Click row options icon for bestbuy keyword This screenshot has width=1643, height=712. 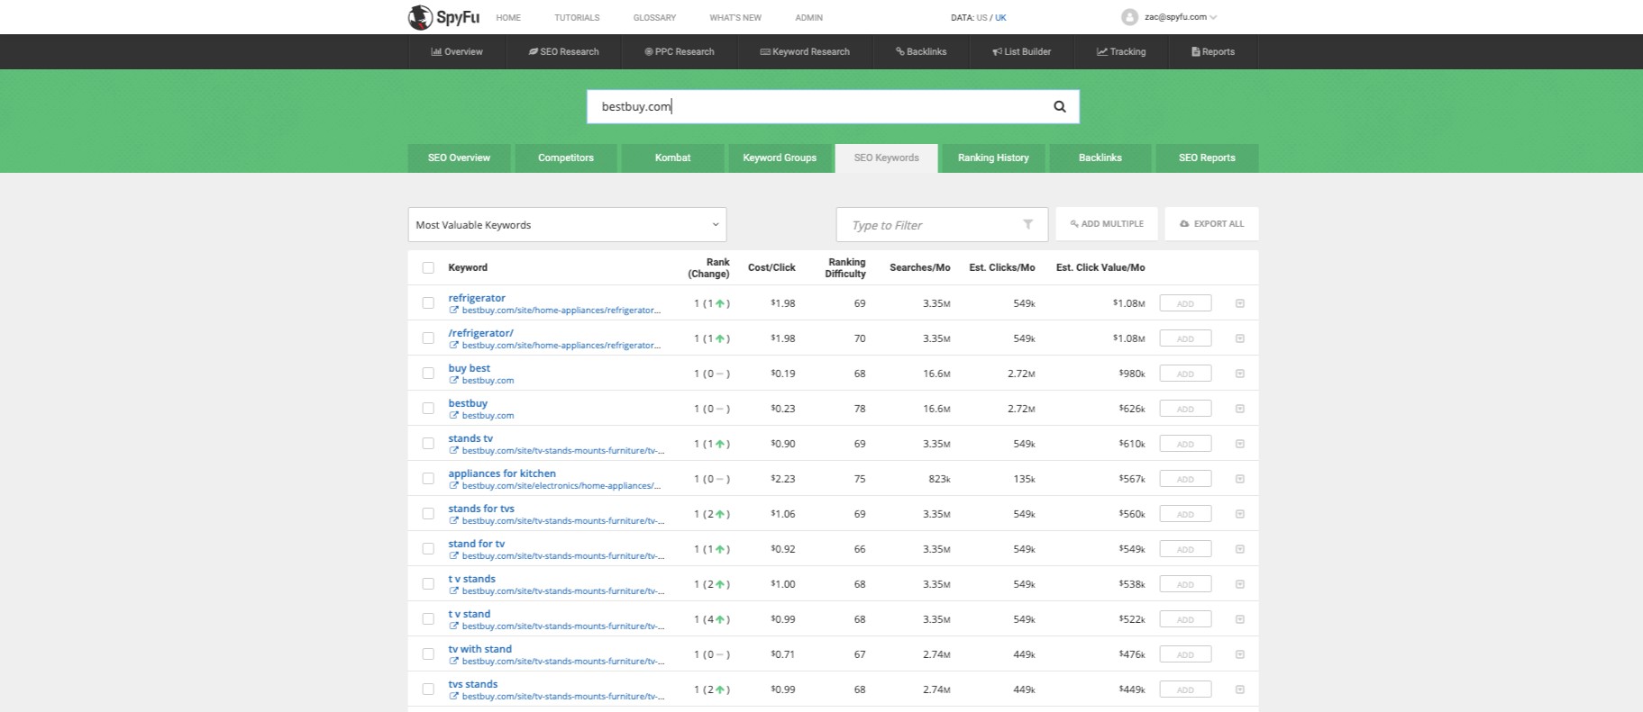pyautogui.click(x=1239, y=409)
